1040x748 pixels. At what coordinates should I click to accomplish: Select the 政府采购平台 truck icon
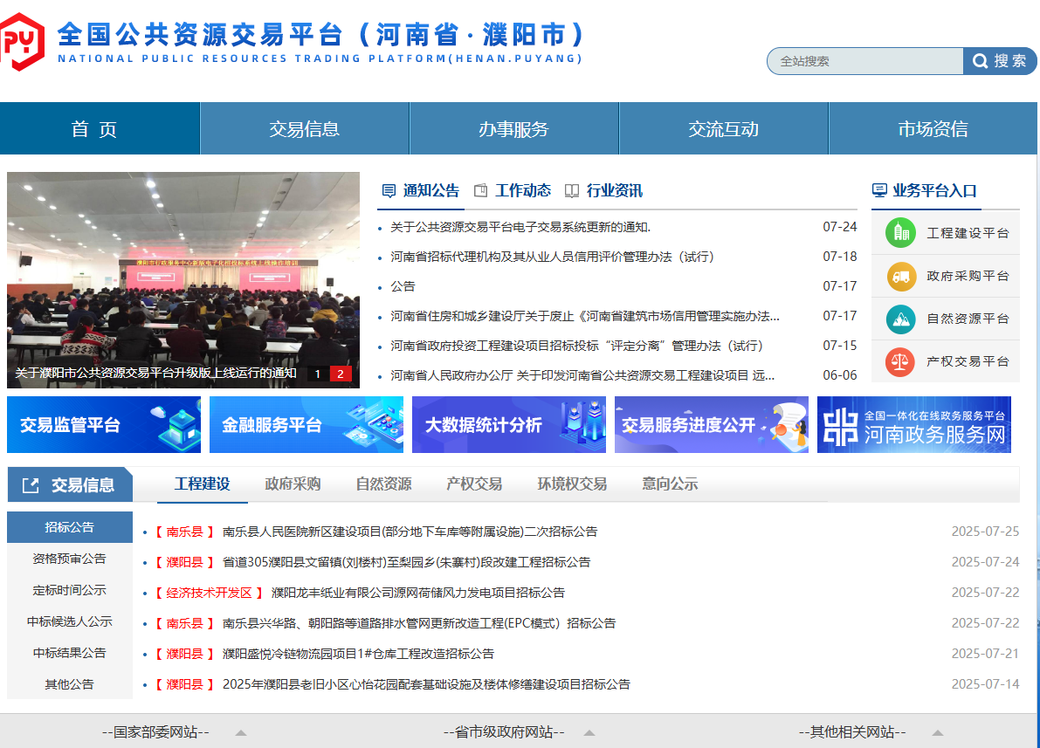900,276
